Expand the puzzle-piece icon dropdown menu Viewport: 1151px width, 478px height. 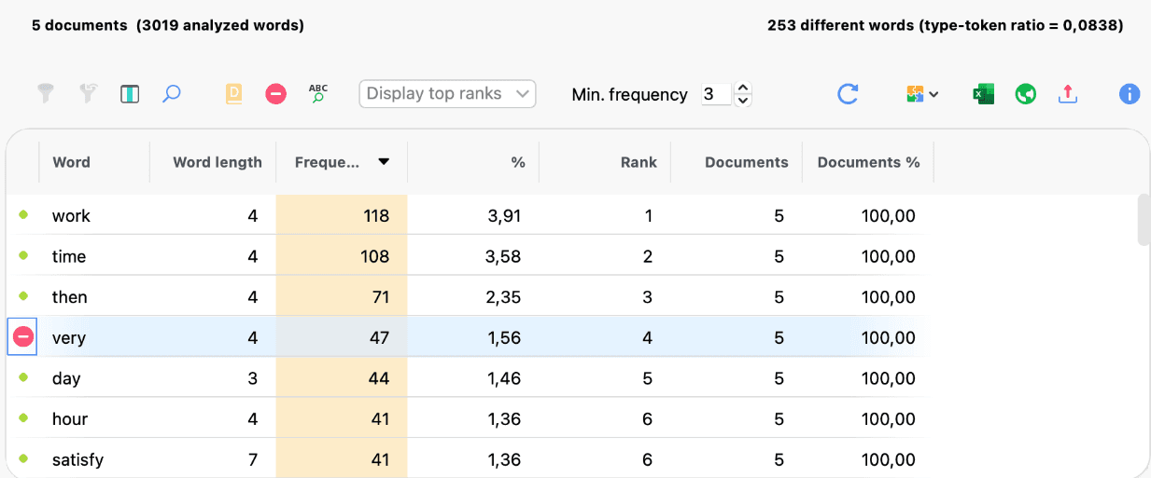(x=922, y=94)
